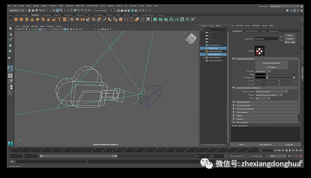
Task: Choose the Select tool arrow in toolbox
Action: (x=10, y=28)
